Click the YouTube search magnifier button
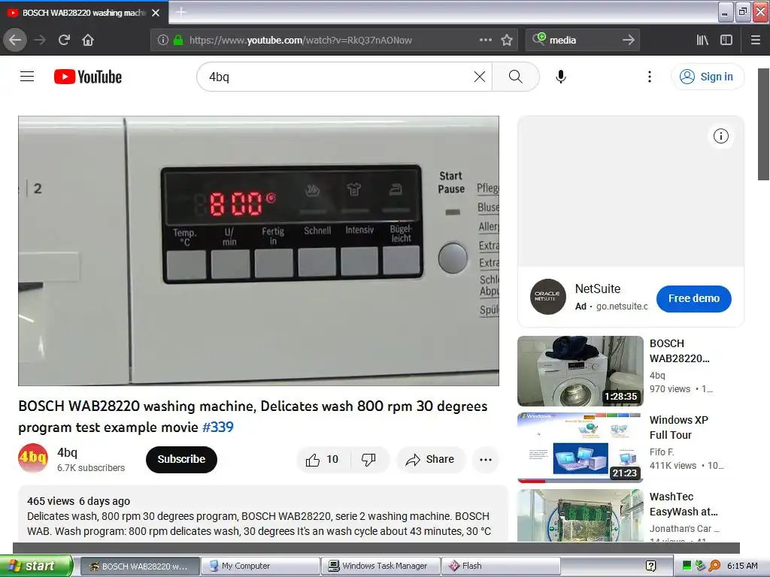This screenshot has width=770, height=577. [516, 77]
